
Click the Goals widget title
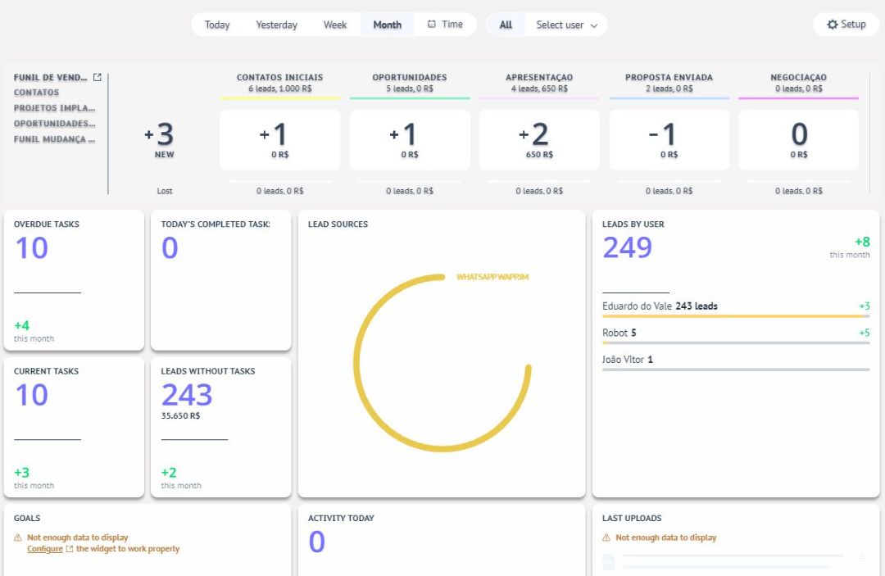click(x=27, y=518)
